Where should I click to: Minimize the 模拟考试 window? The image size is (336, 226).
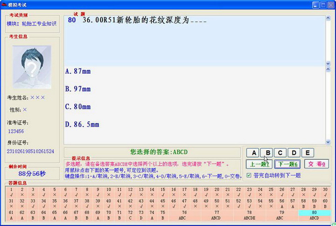click(x=315, y=5)
